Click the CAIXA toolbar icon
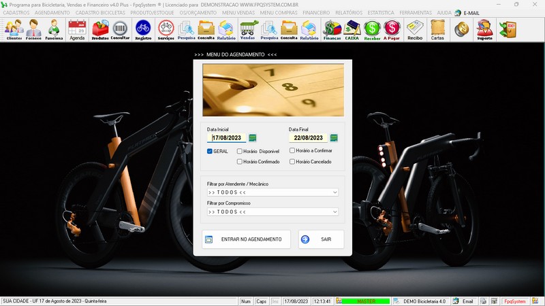 coord(352,29)
